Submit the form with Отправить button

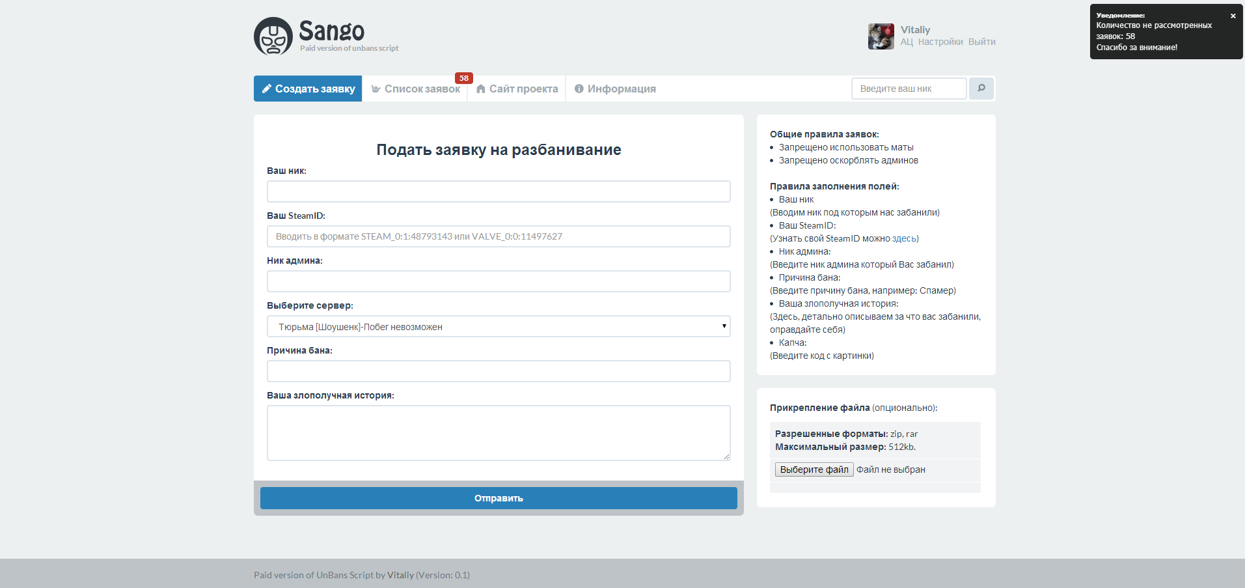[499, 498]
